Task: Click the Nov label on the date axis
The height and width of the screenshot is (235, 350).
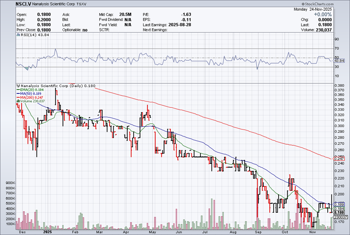Action: [313, 232]
